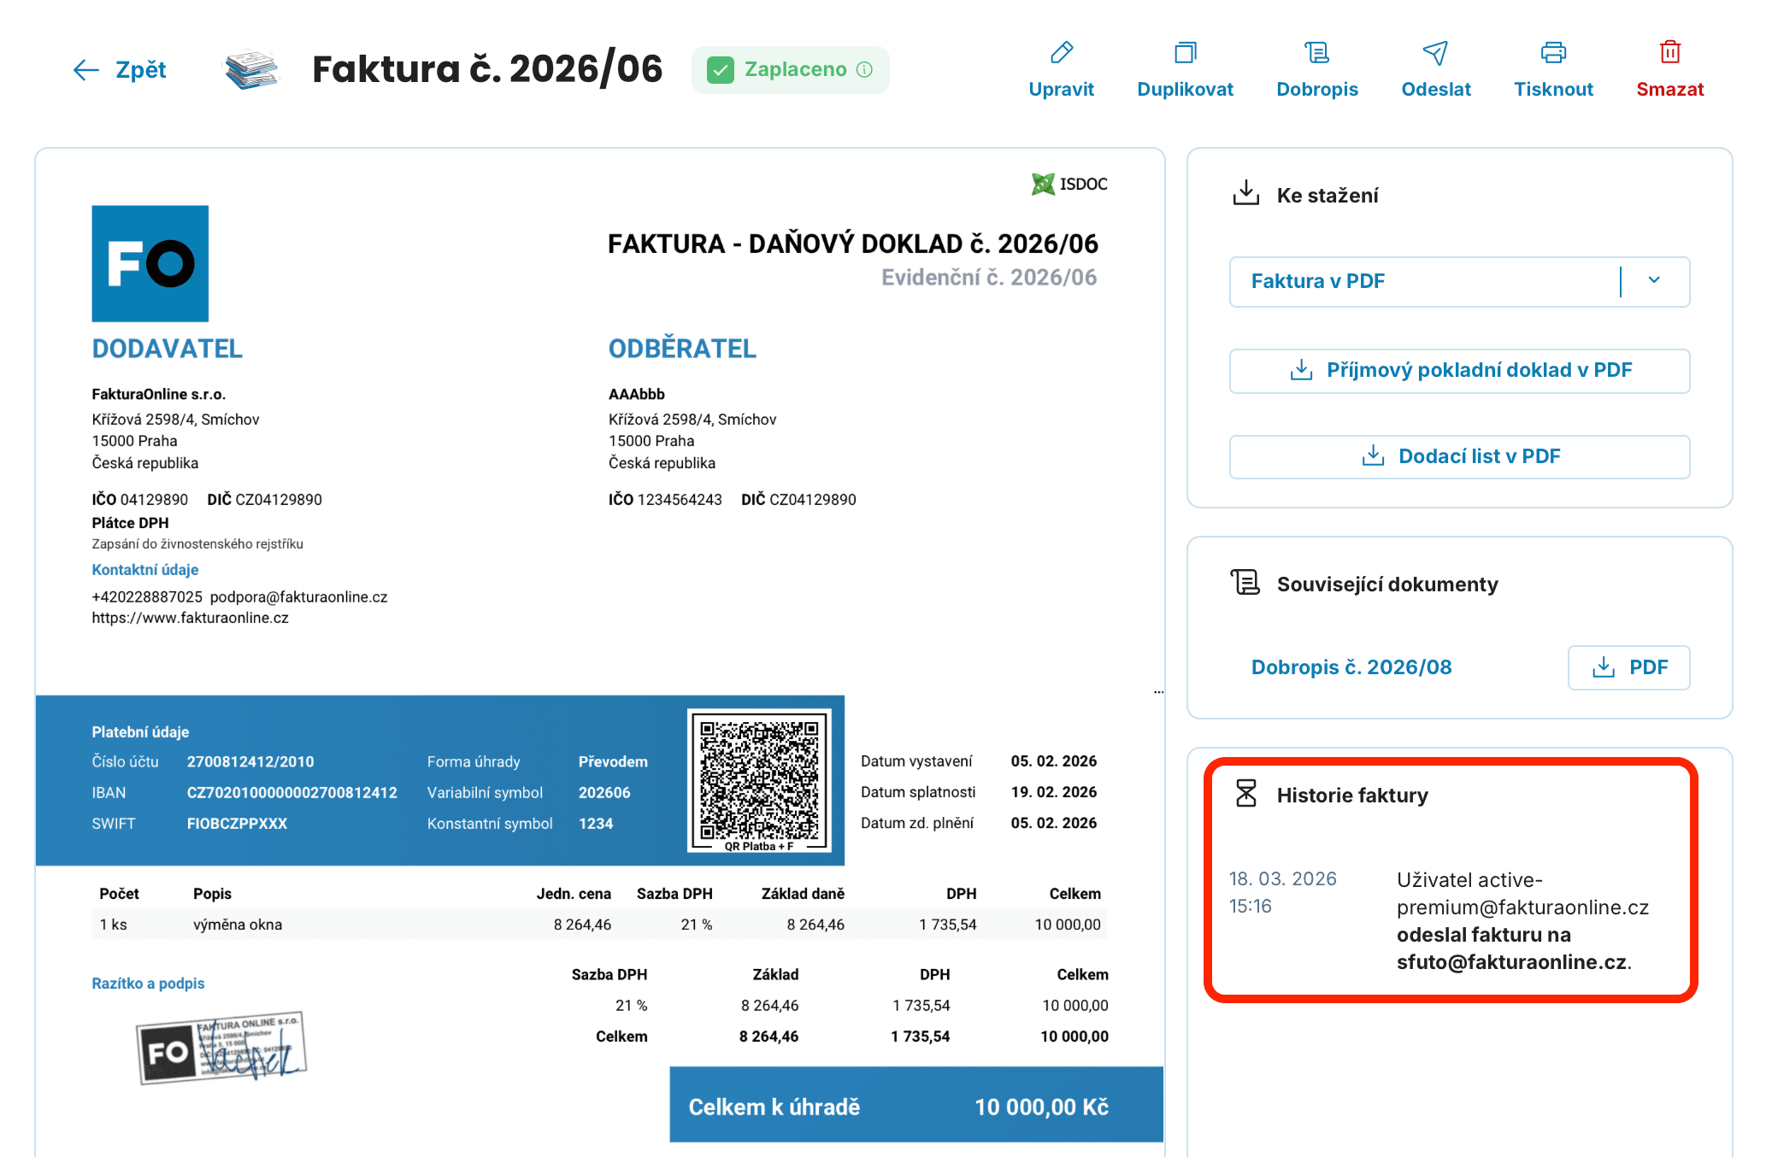Go back with the Zpět arrow
Image resolution: width=1778 pixels, height=1157 pixels.
click(85, 70)
